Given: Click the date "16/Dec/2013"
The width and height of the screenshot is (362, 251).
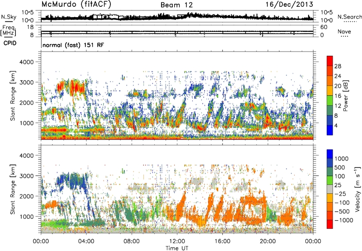Looking at the screenshot, I should coord(289,5).
